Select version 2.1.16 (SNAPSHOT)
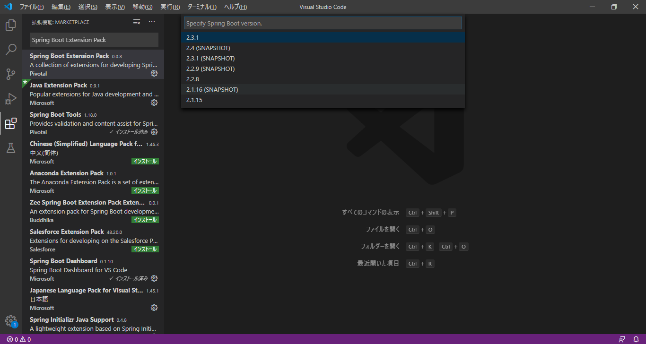646x344 pixels. 323,89
